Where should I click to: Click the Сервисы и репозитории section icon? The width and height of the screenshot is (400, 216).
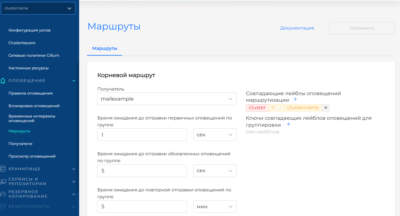pos(3,182)
